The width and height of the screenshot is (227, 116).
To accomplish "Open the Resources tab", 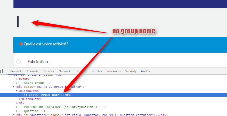I will pyautogui.click(x=113, y=71).
